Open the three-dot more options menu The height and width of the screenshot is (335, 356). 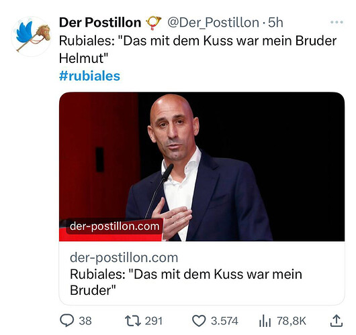[x=337, y=22]
